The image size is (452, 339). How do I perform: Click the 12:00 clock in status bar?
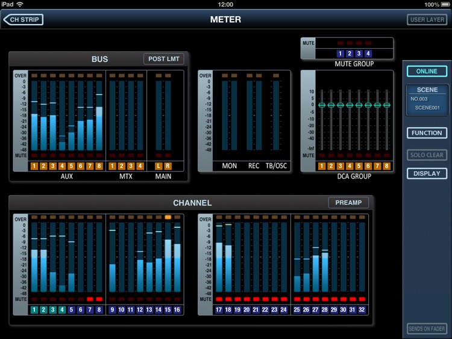[x=226, y=4]
